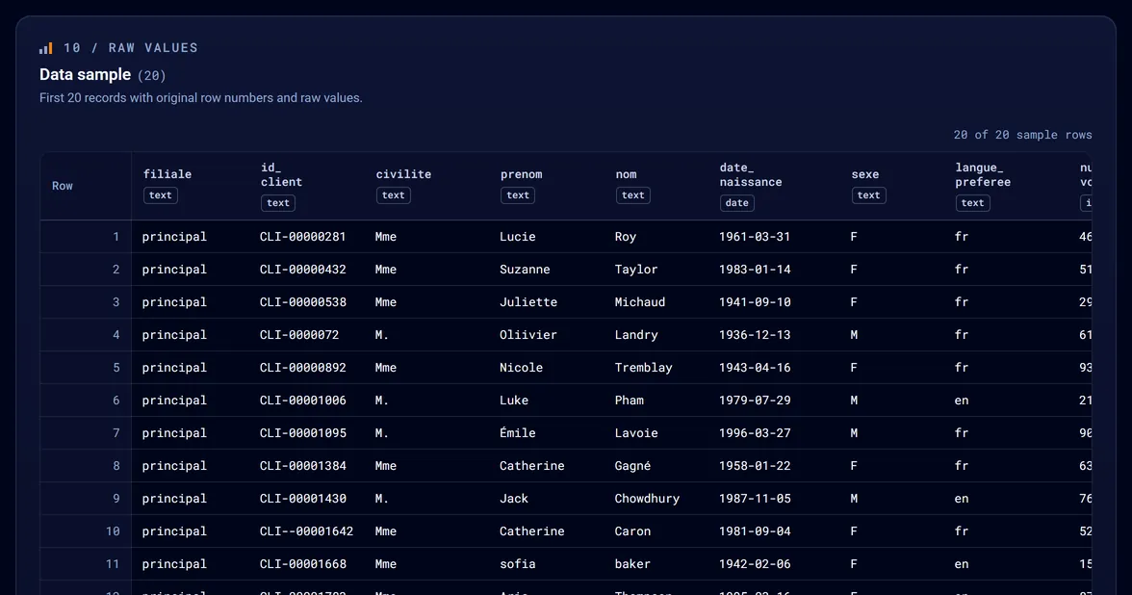Click cell CLI-00001668
The width and height of the screenshot is (1132, 595).
302,564
